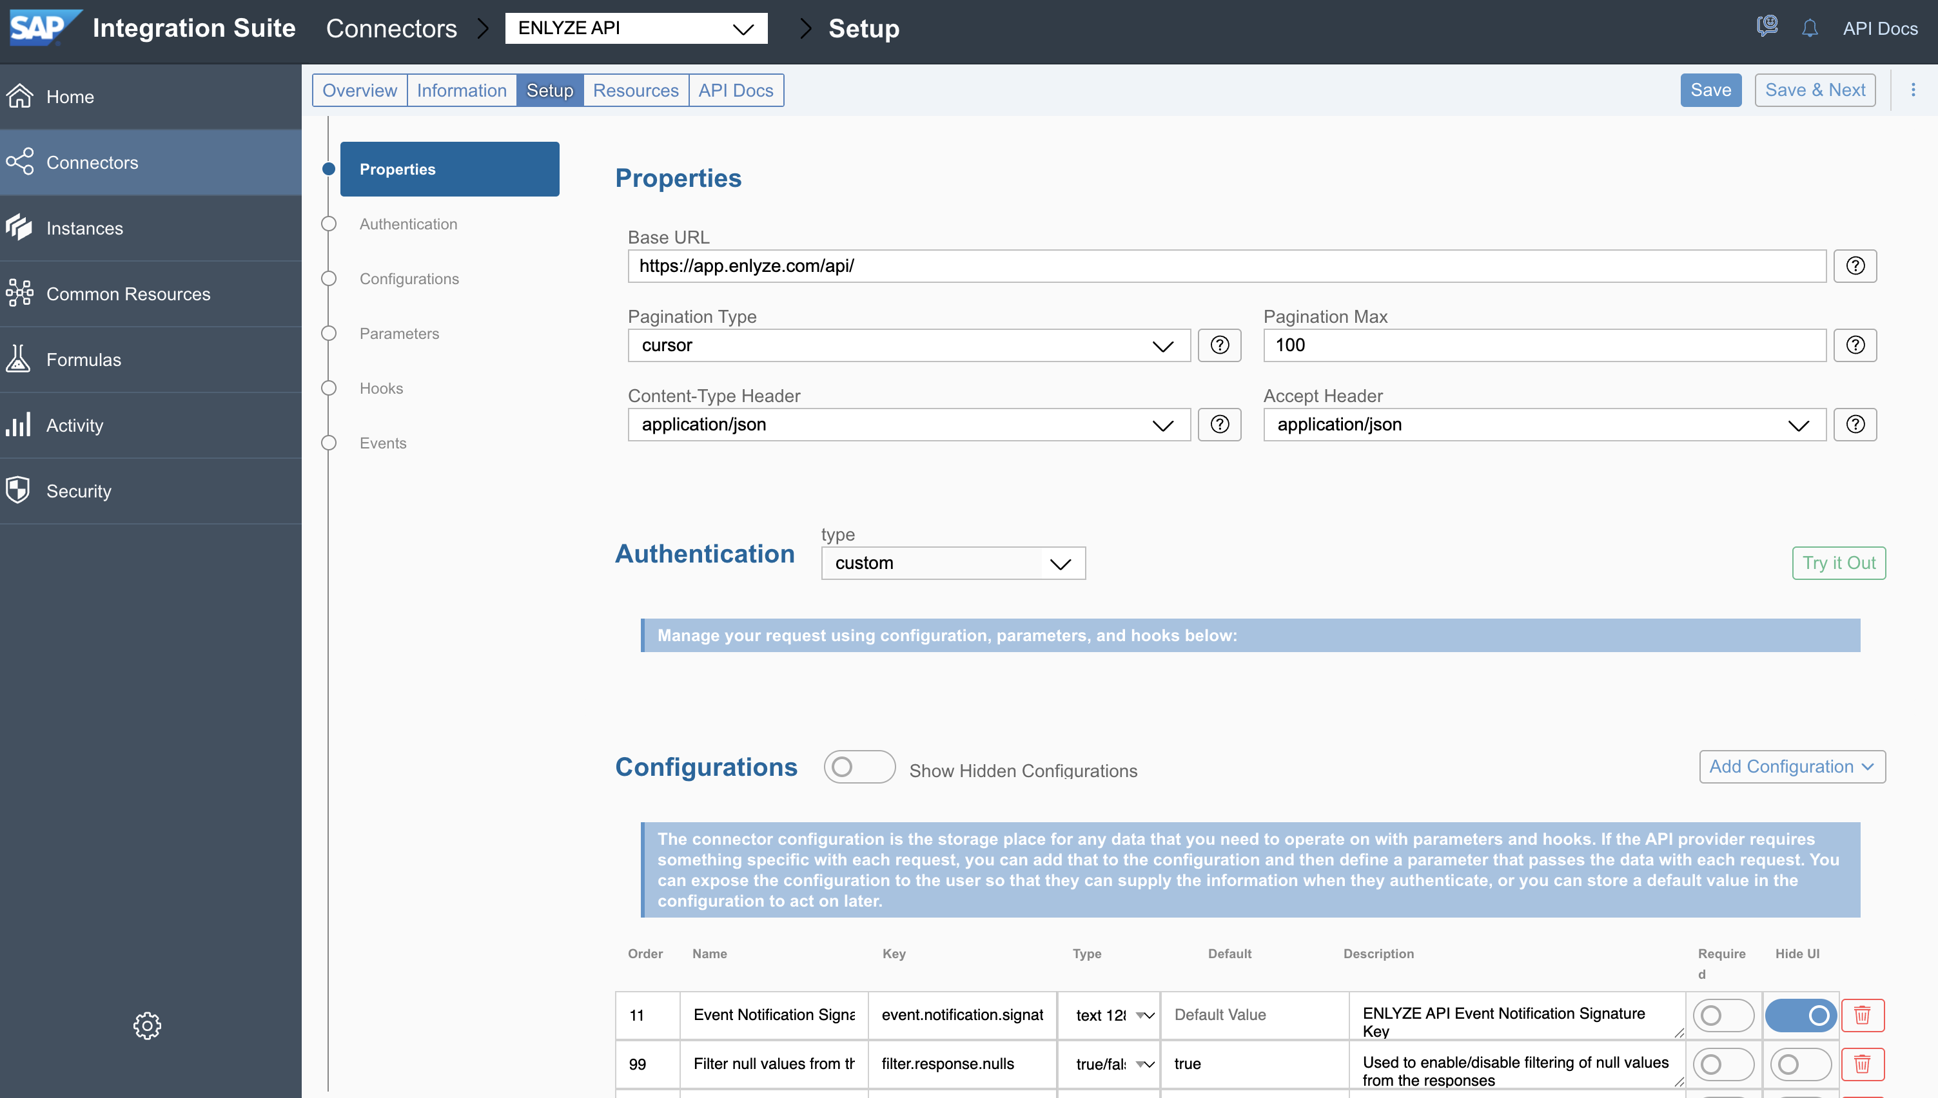Click the Base URL help question icon
Viewport: 1938px width, 1098px height.
click(x=1855, y=265)
